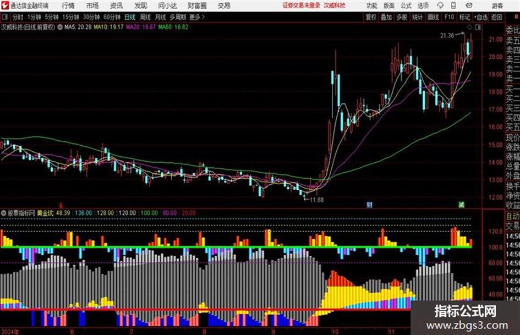Screen dimensions: 520x335
Task: Click the 证券交易未登录 login link
Action: click(x=301, y=6)
